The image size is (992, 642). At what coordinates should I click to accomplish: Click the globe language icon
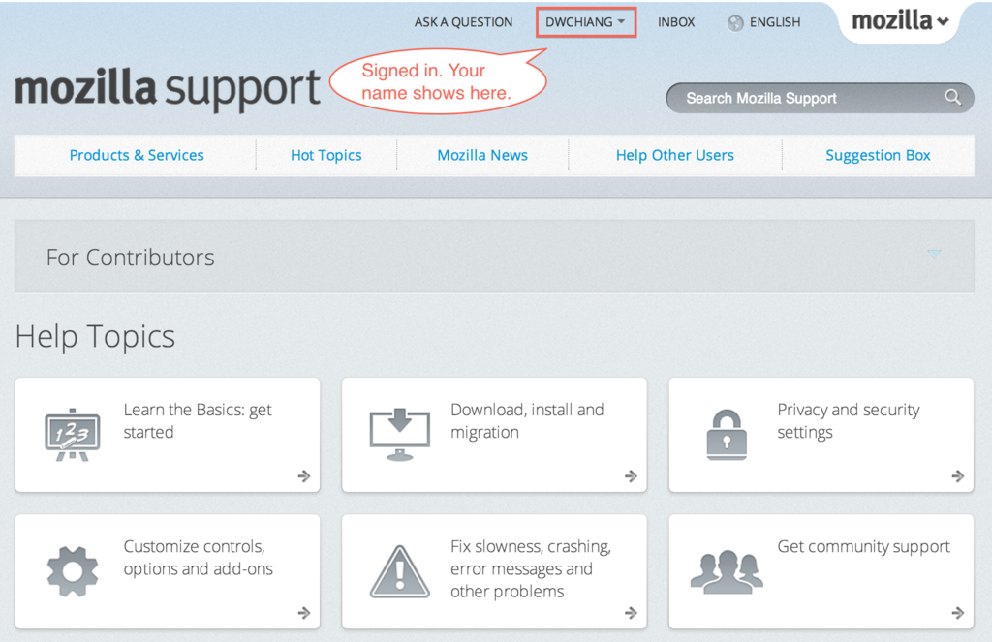(735, 23)
